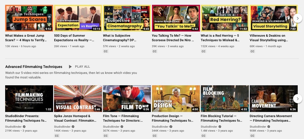Click 9:52 duration badge on Jump Scares
This screenshot has width=304, height=139.
click(x=49, y=29)
